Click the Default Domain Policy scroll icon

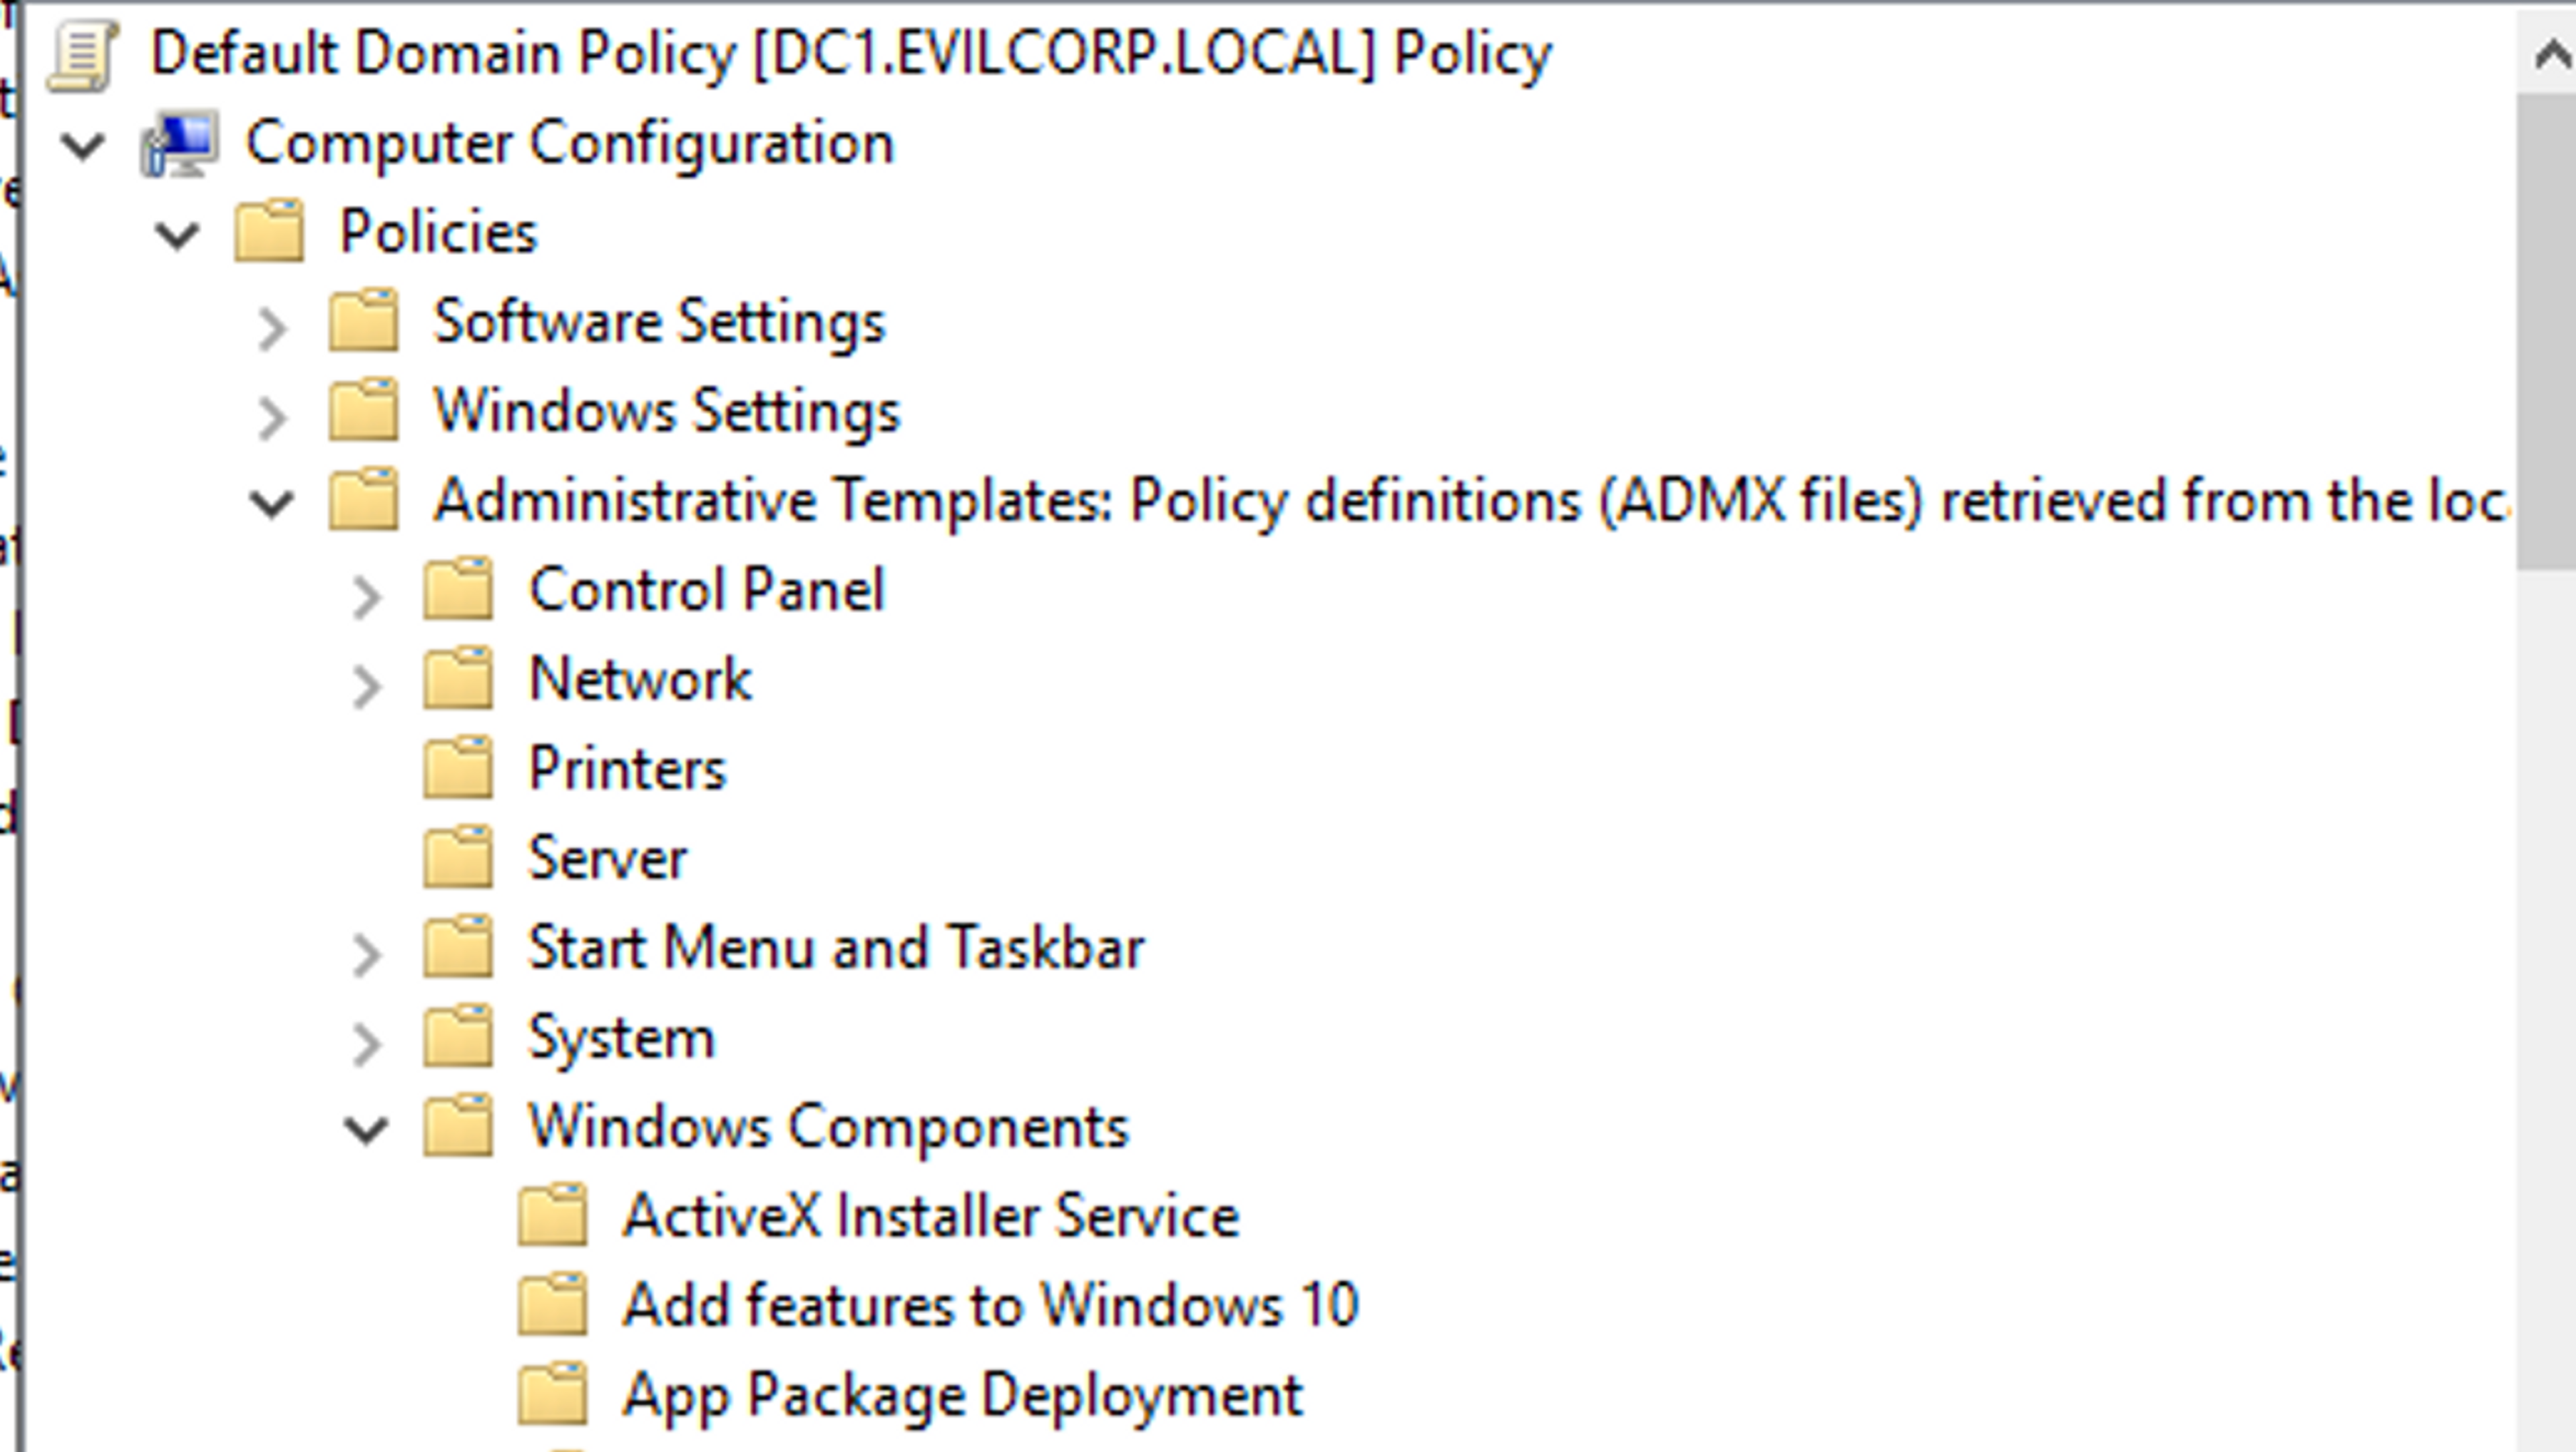coord(82,56)
